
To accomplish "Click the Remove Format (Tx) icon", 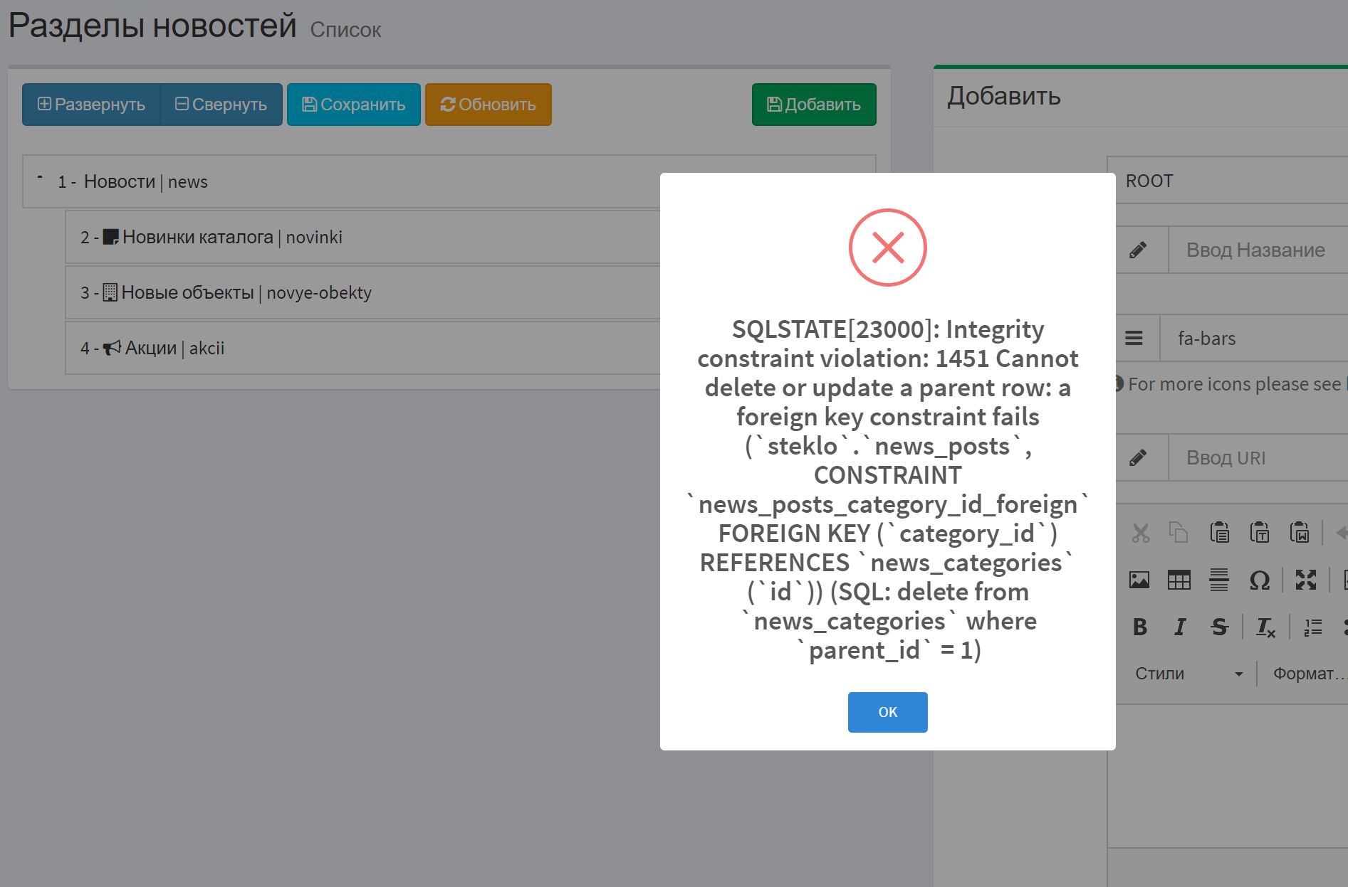I will click(x=1265, y=627).
